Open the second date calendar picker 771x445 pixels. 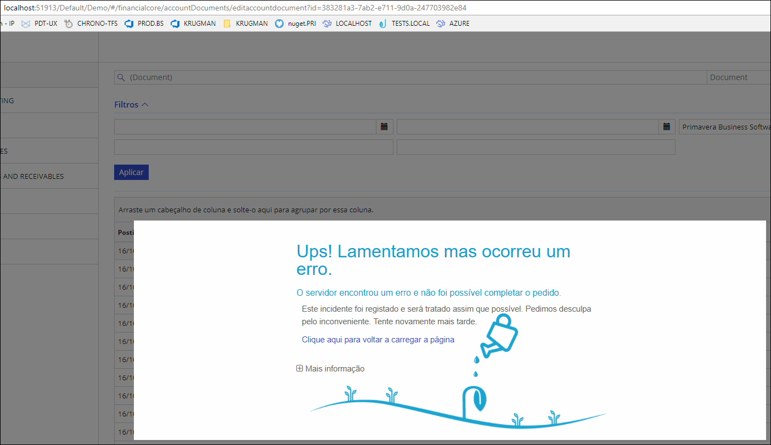(666, 127)
